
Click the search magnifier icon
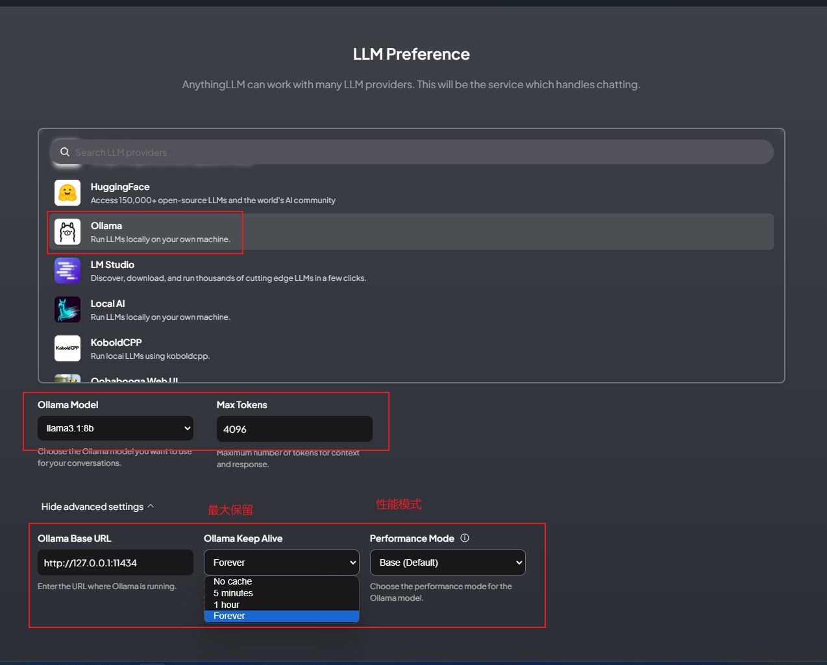pyautogui.click(x=65, y=152)
